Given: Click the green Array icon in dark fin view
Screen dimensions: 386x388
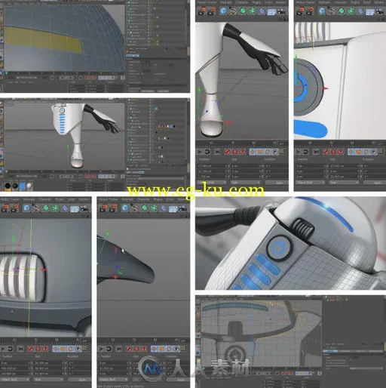Looking at the screenshot, I should pos(154,208).
